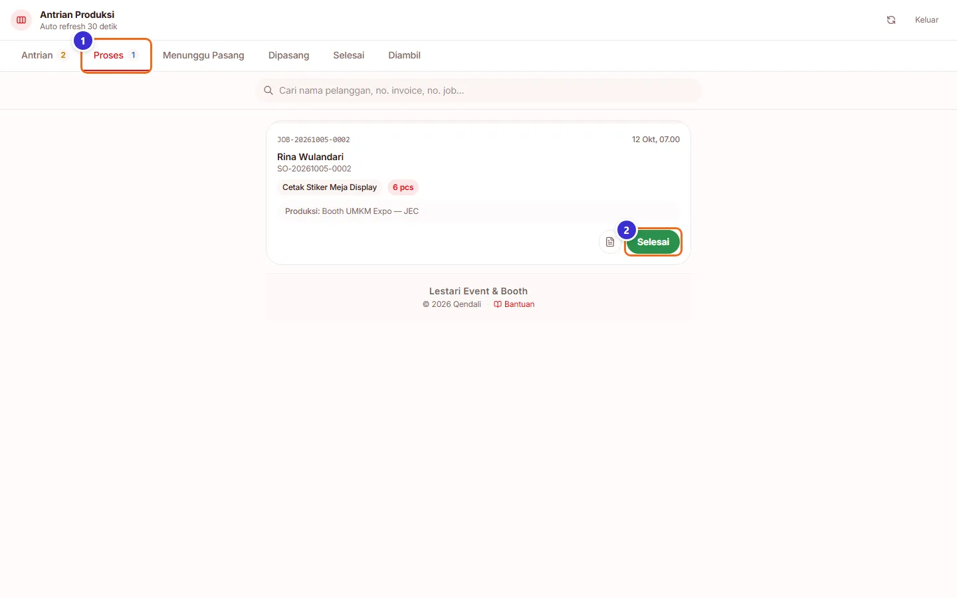Click the Bantuan book icon
Viewport: 957px width, 598px height.
(498, 304)
